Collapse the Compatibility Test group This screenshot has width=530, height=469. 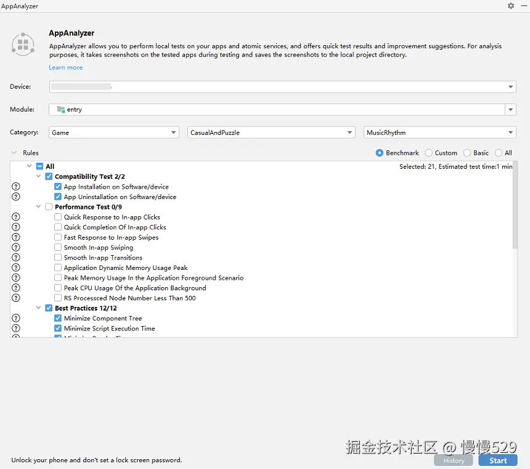(x=39, y=176)
